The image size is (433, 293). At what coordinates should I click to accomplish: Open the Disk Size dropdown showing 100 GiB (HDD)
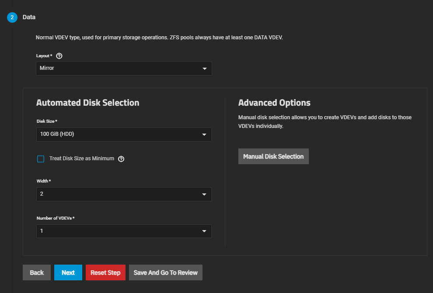click(124, 134)
